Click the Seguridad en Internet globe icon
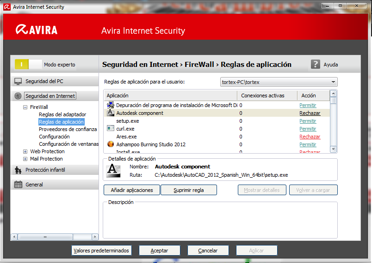This screenshot has width=372, height=263. click(18, 96)
